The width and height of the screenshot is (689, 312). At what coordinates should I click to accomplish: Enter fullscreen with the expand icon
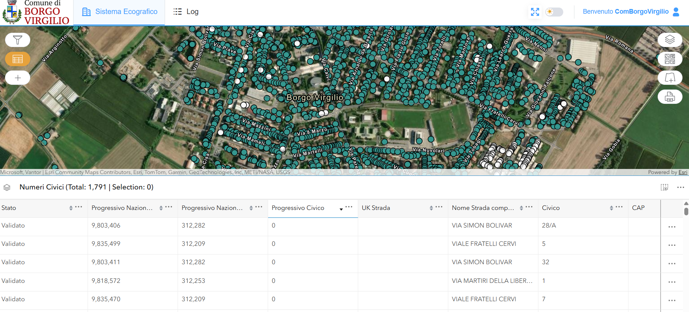click(535, 12)
